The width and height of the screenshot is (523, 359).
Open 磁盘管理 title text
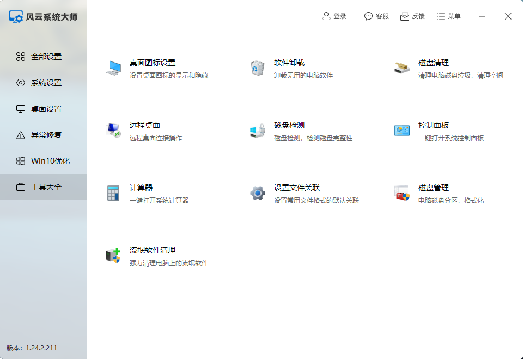(434, 188)
